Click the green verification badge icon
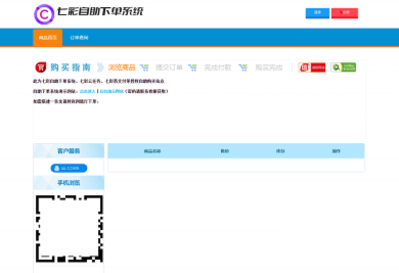The width and height of the screenshot is (399, 273). (x=343, y=68)
